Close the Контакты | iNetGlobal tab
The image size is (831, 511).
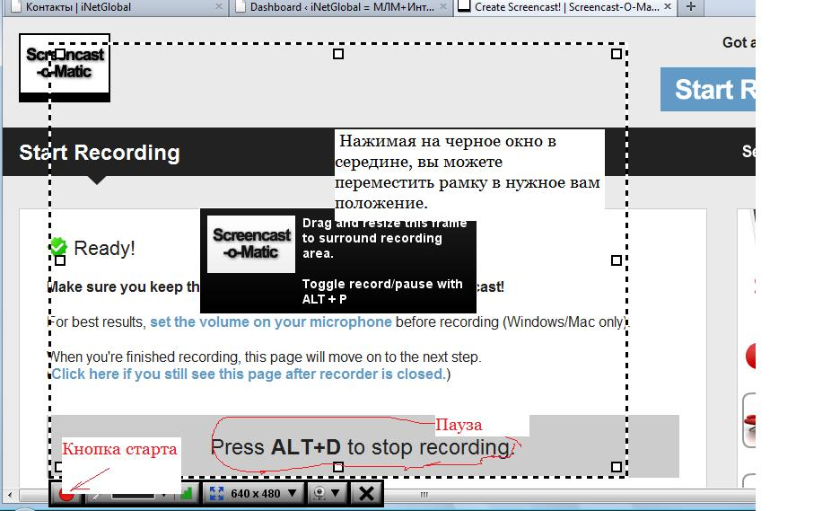click(218, 7)
